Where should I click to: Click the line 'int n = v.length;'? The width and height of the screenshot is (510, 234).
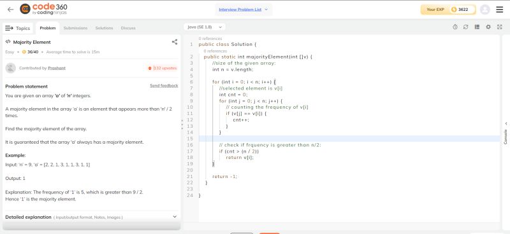(233, 69)
